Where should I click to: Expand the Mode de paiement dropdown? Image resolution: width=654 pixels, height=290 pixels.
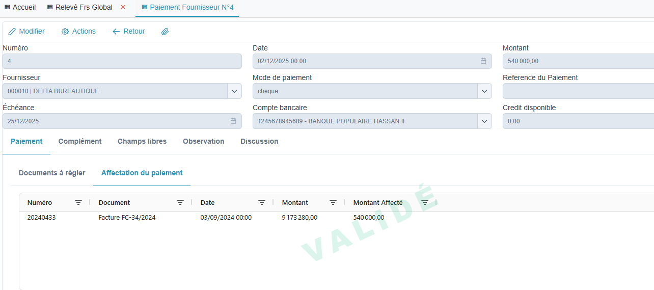point(484,91)
